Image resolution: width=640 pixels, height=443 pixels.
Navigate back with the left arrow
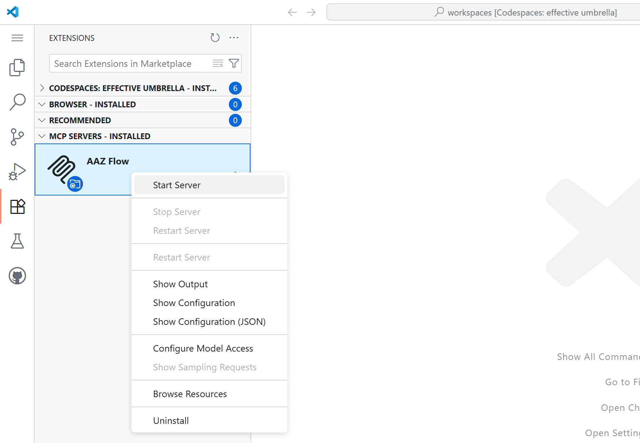click(292, 12)
